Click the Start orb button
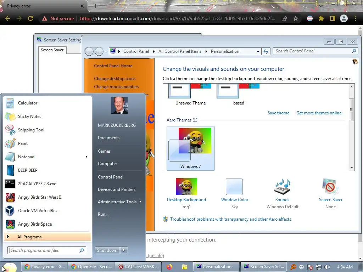Image resolution: width=363 pixels, height=272 pixels. (x=9, y=267)
